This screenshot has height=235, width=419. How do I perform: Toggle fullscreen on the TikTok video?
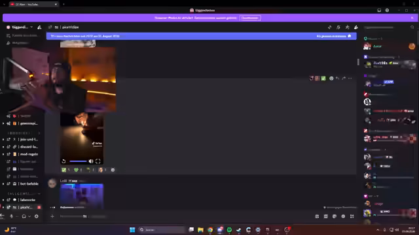pyautogui.click(x=98, y=161)
